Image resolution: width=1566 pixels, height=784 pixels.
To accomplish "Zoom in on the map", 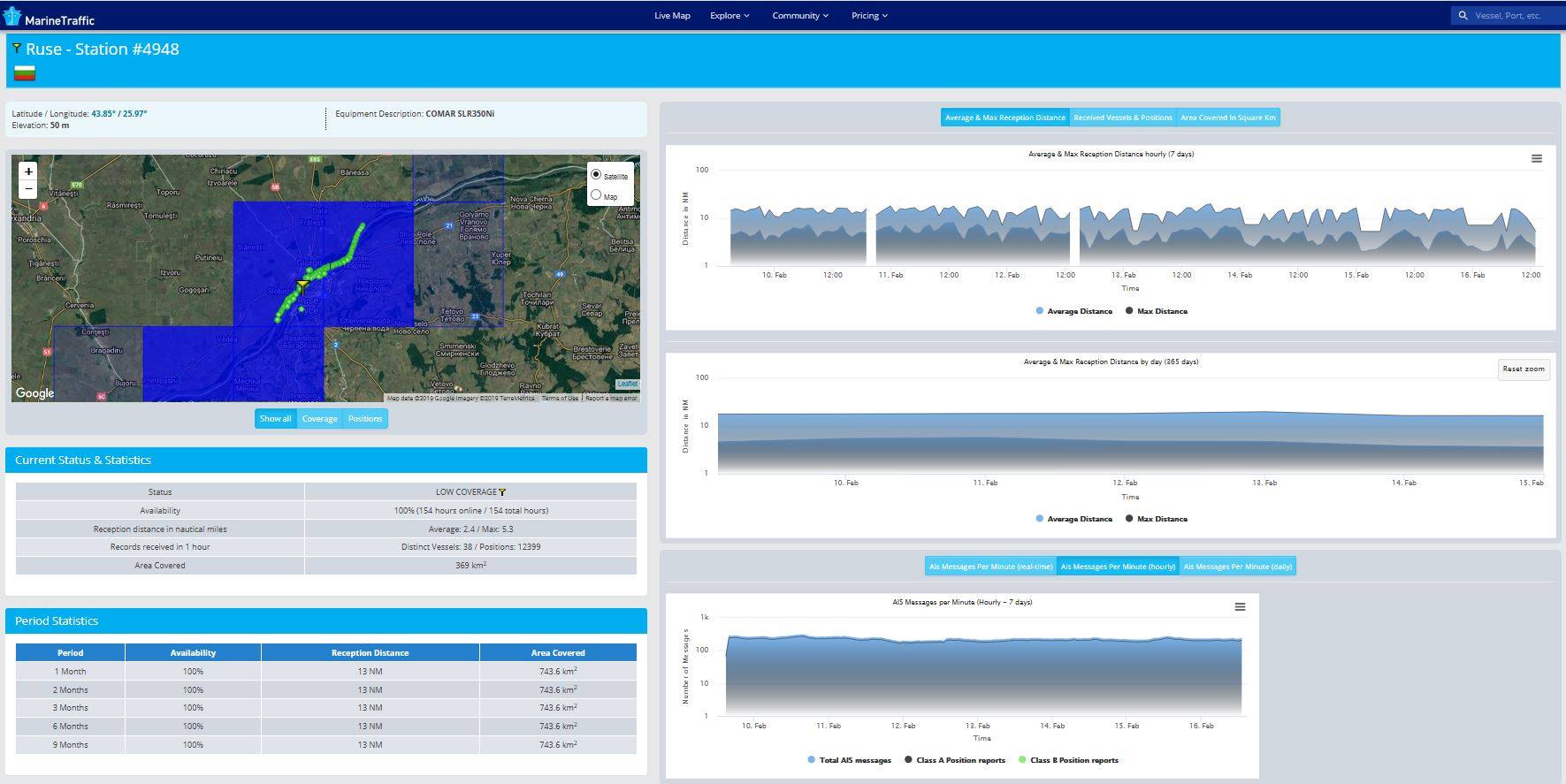I will point(29,171).
